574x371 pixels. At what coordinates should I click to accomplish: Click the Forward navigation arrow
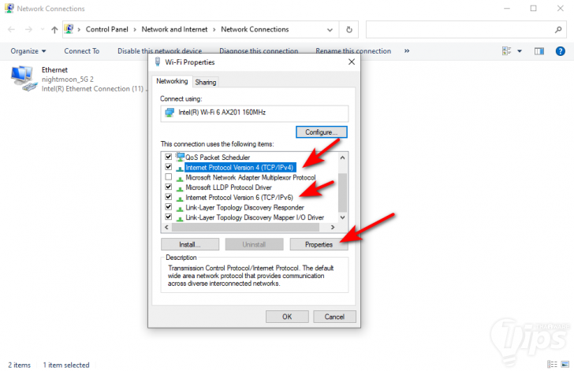(x=28, y=30)
